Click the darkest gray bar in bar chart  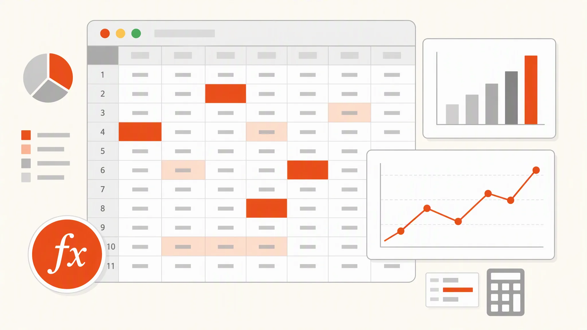[x=511, y=98]
